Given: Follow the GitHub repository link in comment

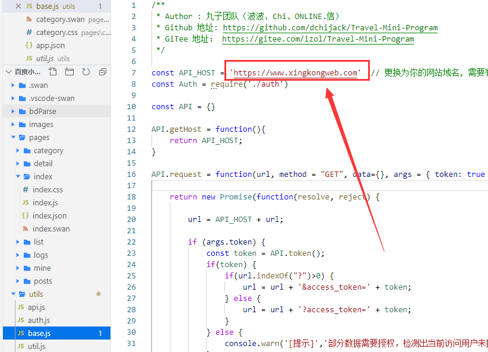Looking at the screenshot, I should coord(330,27).
